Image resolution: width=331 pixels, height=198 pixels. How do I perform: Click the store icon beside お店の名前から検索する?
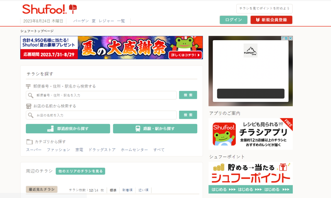point(28,106)
